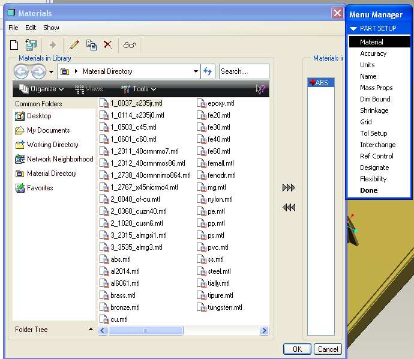Open the Tools dropdown
Screen dimensions: 414x359
tap(139, 89)
